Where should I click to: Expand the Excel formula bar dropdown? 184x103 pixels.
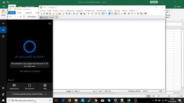pos(182,24)
